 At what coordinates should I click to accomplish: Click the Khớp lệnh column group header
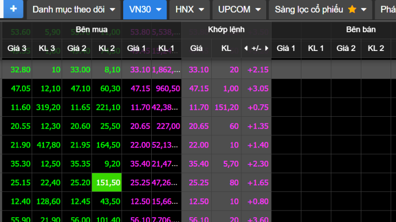[x=226, y=30]
